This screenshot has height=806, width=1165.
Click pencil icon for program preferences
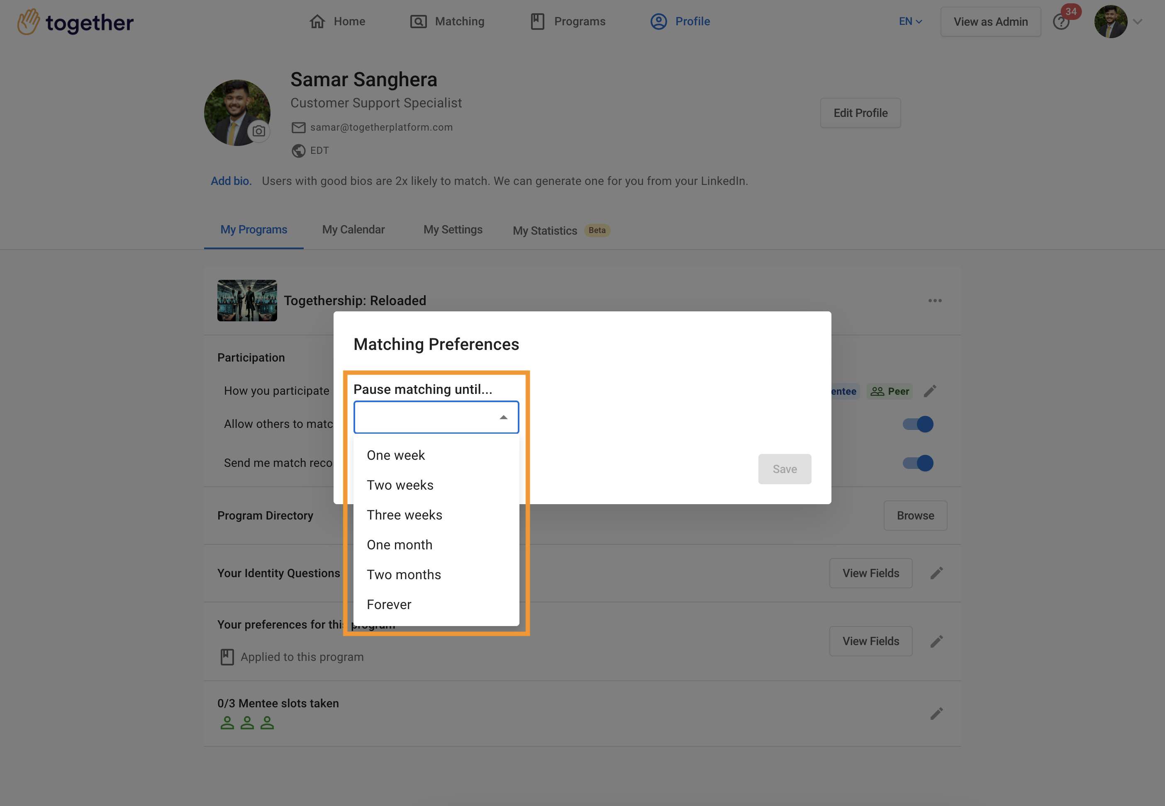click(x=936, y=641)
